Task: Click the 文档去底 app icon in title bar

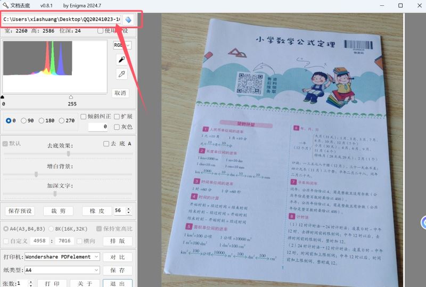Action: (5, 5)
